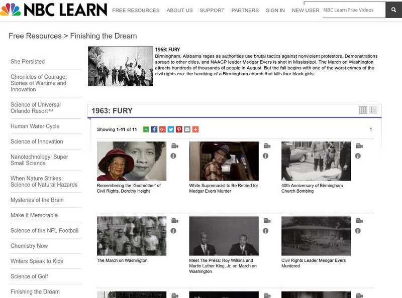This screenshot has width=402, height=298.
Task: Click the search magnifier button
Action: click(x=393, y=10)
